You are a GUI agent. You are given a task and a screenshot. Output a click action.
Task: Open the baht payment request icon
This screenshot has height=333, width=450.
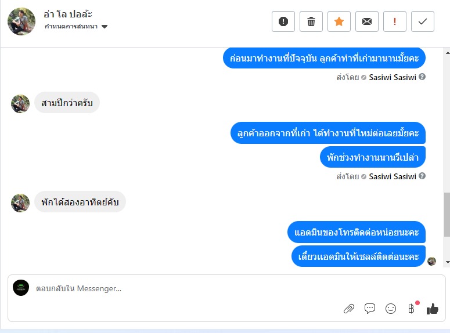[x=412, y=309]
